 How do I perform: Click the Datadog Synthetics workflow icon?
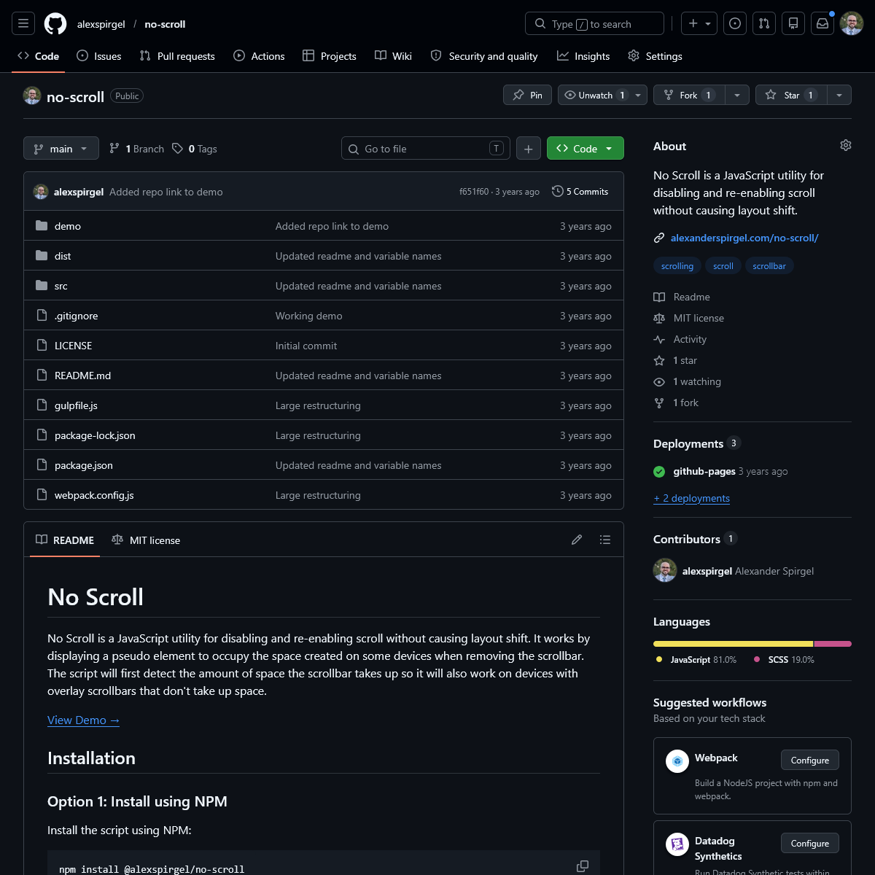click(x=677, y=844)
